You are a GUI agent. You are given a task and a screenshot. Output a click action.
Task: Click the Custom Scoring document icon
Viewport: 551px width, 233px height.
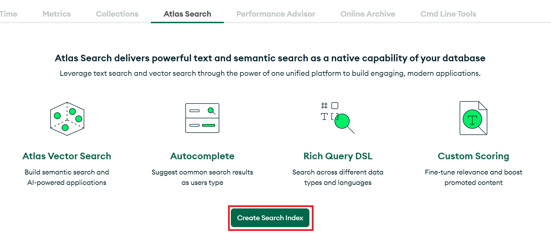point(473,118)
